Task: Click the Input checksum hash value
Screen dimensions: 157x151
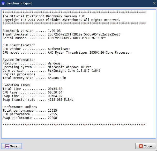Action: click(84, 34)
